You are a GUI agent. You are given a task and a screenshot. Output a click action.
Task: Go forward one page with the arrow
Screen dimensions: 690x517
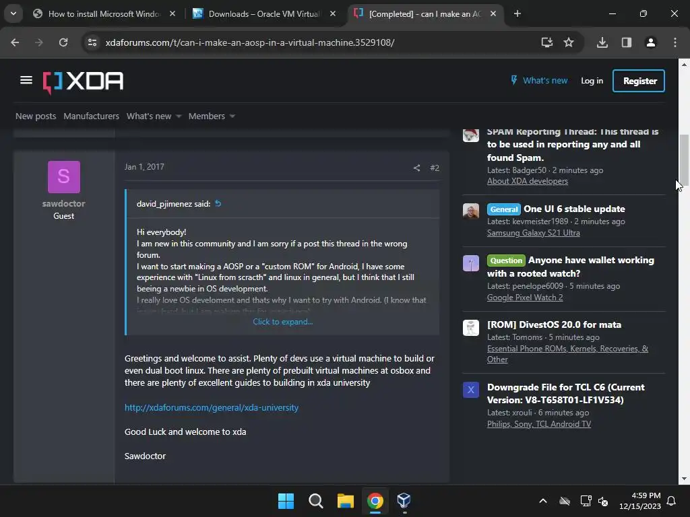[39, 42]
